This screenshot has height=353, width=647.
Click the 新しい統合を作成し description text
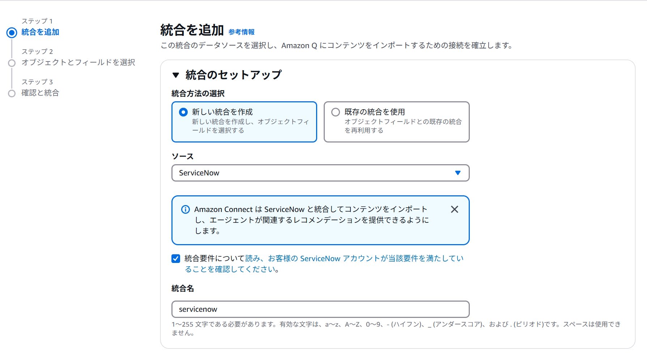250,126
